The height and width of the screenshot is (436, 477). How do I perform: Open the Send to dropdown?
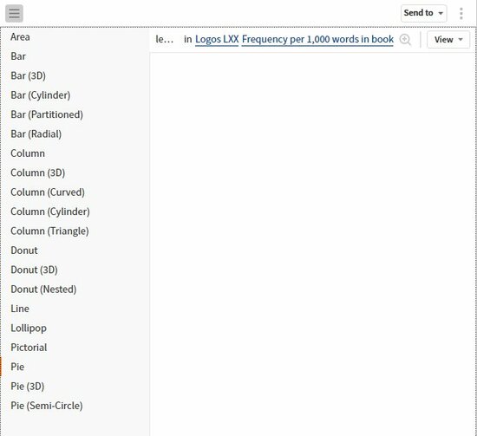pos(424,13)
